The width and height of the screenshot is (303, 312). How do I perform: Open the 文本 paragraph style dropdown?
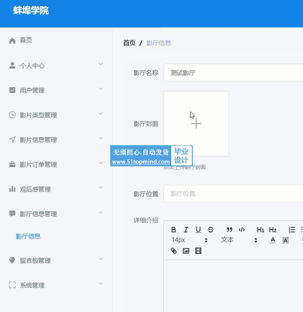238,240
